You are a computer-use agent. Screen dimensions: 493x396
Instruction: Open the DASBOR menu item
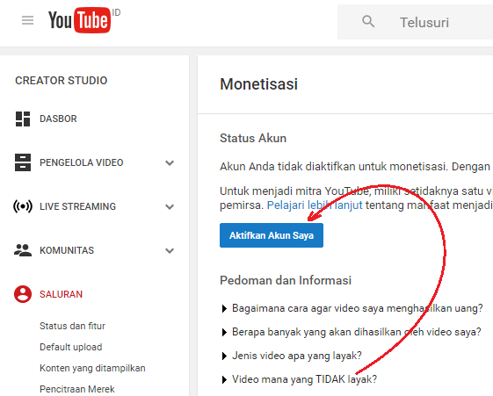(58, 119)
